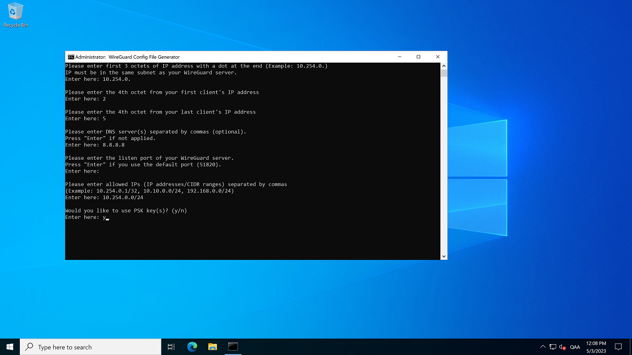The width and height of the screenshot is (632, 355).
Task: Open the network status tray icon
Action: tap(553, 347)
